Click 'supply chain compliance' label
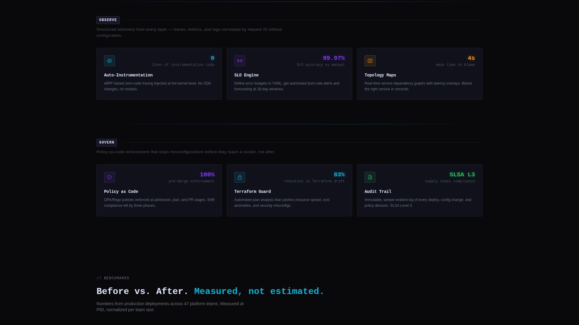The height and width of the screenshot is (325, 579). coord(450,181)
